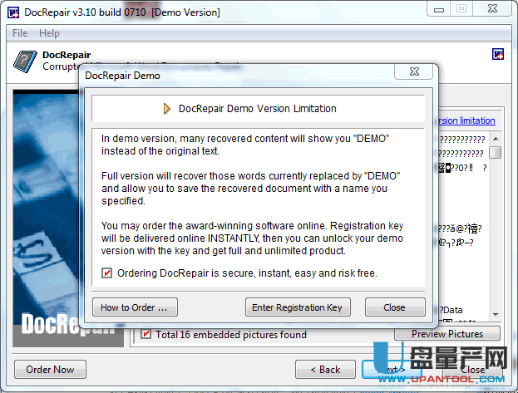Open the File menu

[x=20, y=33]
